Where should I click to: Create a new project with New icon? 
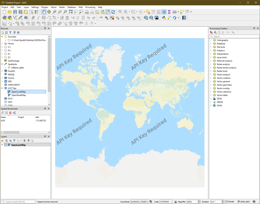click(x=5, y=12)
